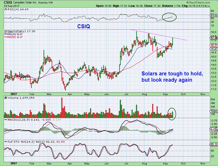Click the 'Solars are tough to hold' annotation
218x166 pixels.
(x=172, y=74)
